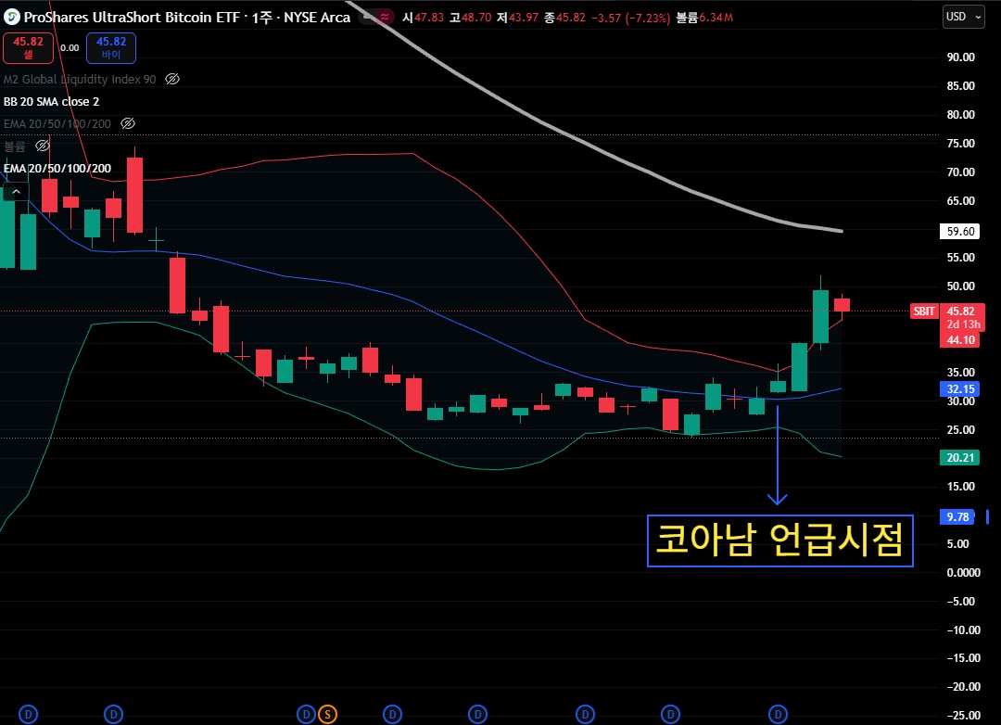
Task: Click the green 20.21 price axis label
Action: [960, 457]
